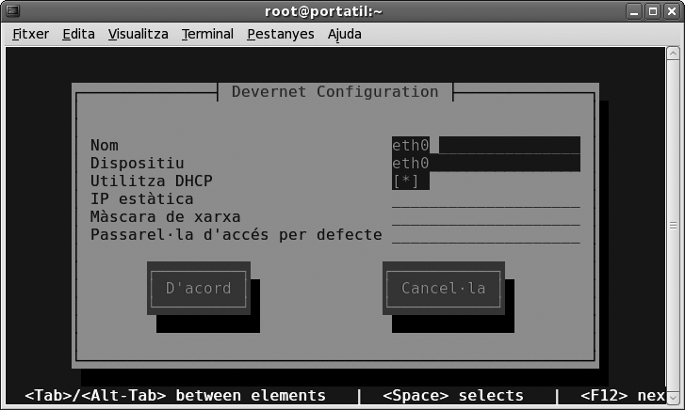Toggle the Utilitza DHCP checkbox
Screen dimensions: 685x410
coord(406,181)
